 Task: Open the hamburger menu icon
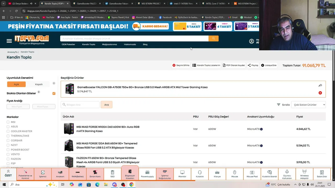pos(9,41)
